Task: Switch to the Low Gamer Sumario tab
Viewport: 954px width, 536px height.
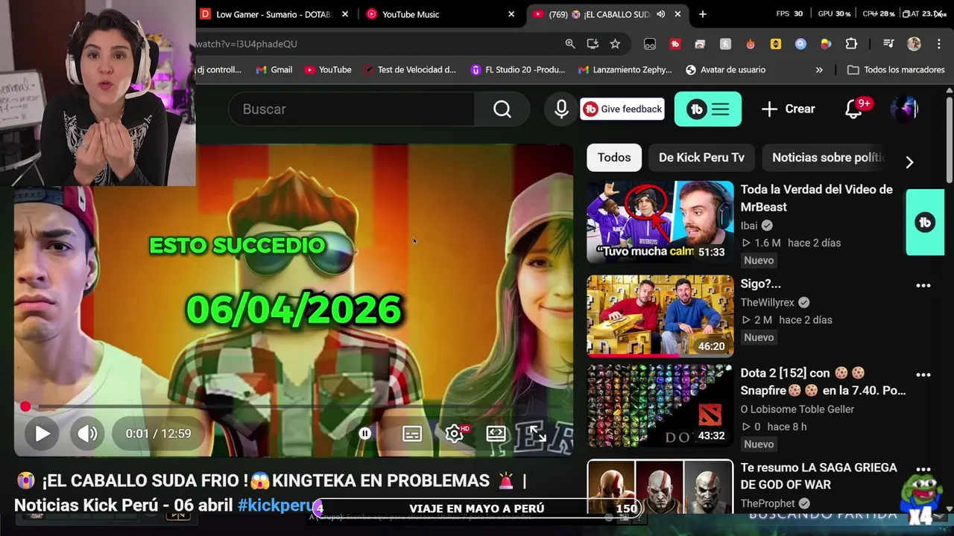Action: coord(274,14)
